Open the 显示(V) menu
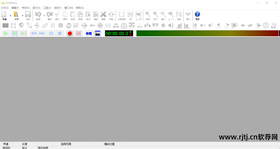 click(37, 8)
